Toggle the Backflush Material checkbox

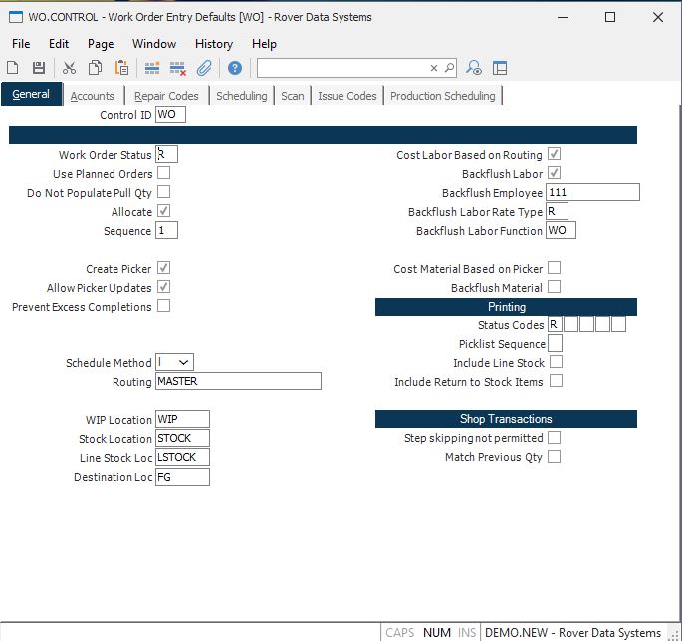coord(555,287)
